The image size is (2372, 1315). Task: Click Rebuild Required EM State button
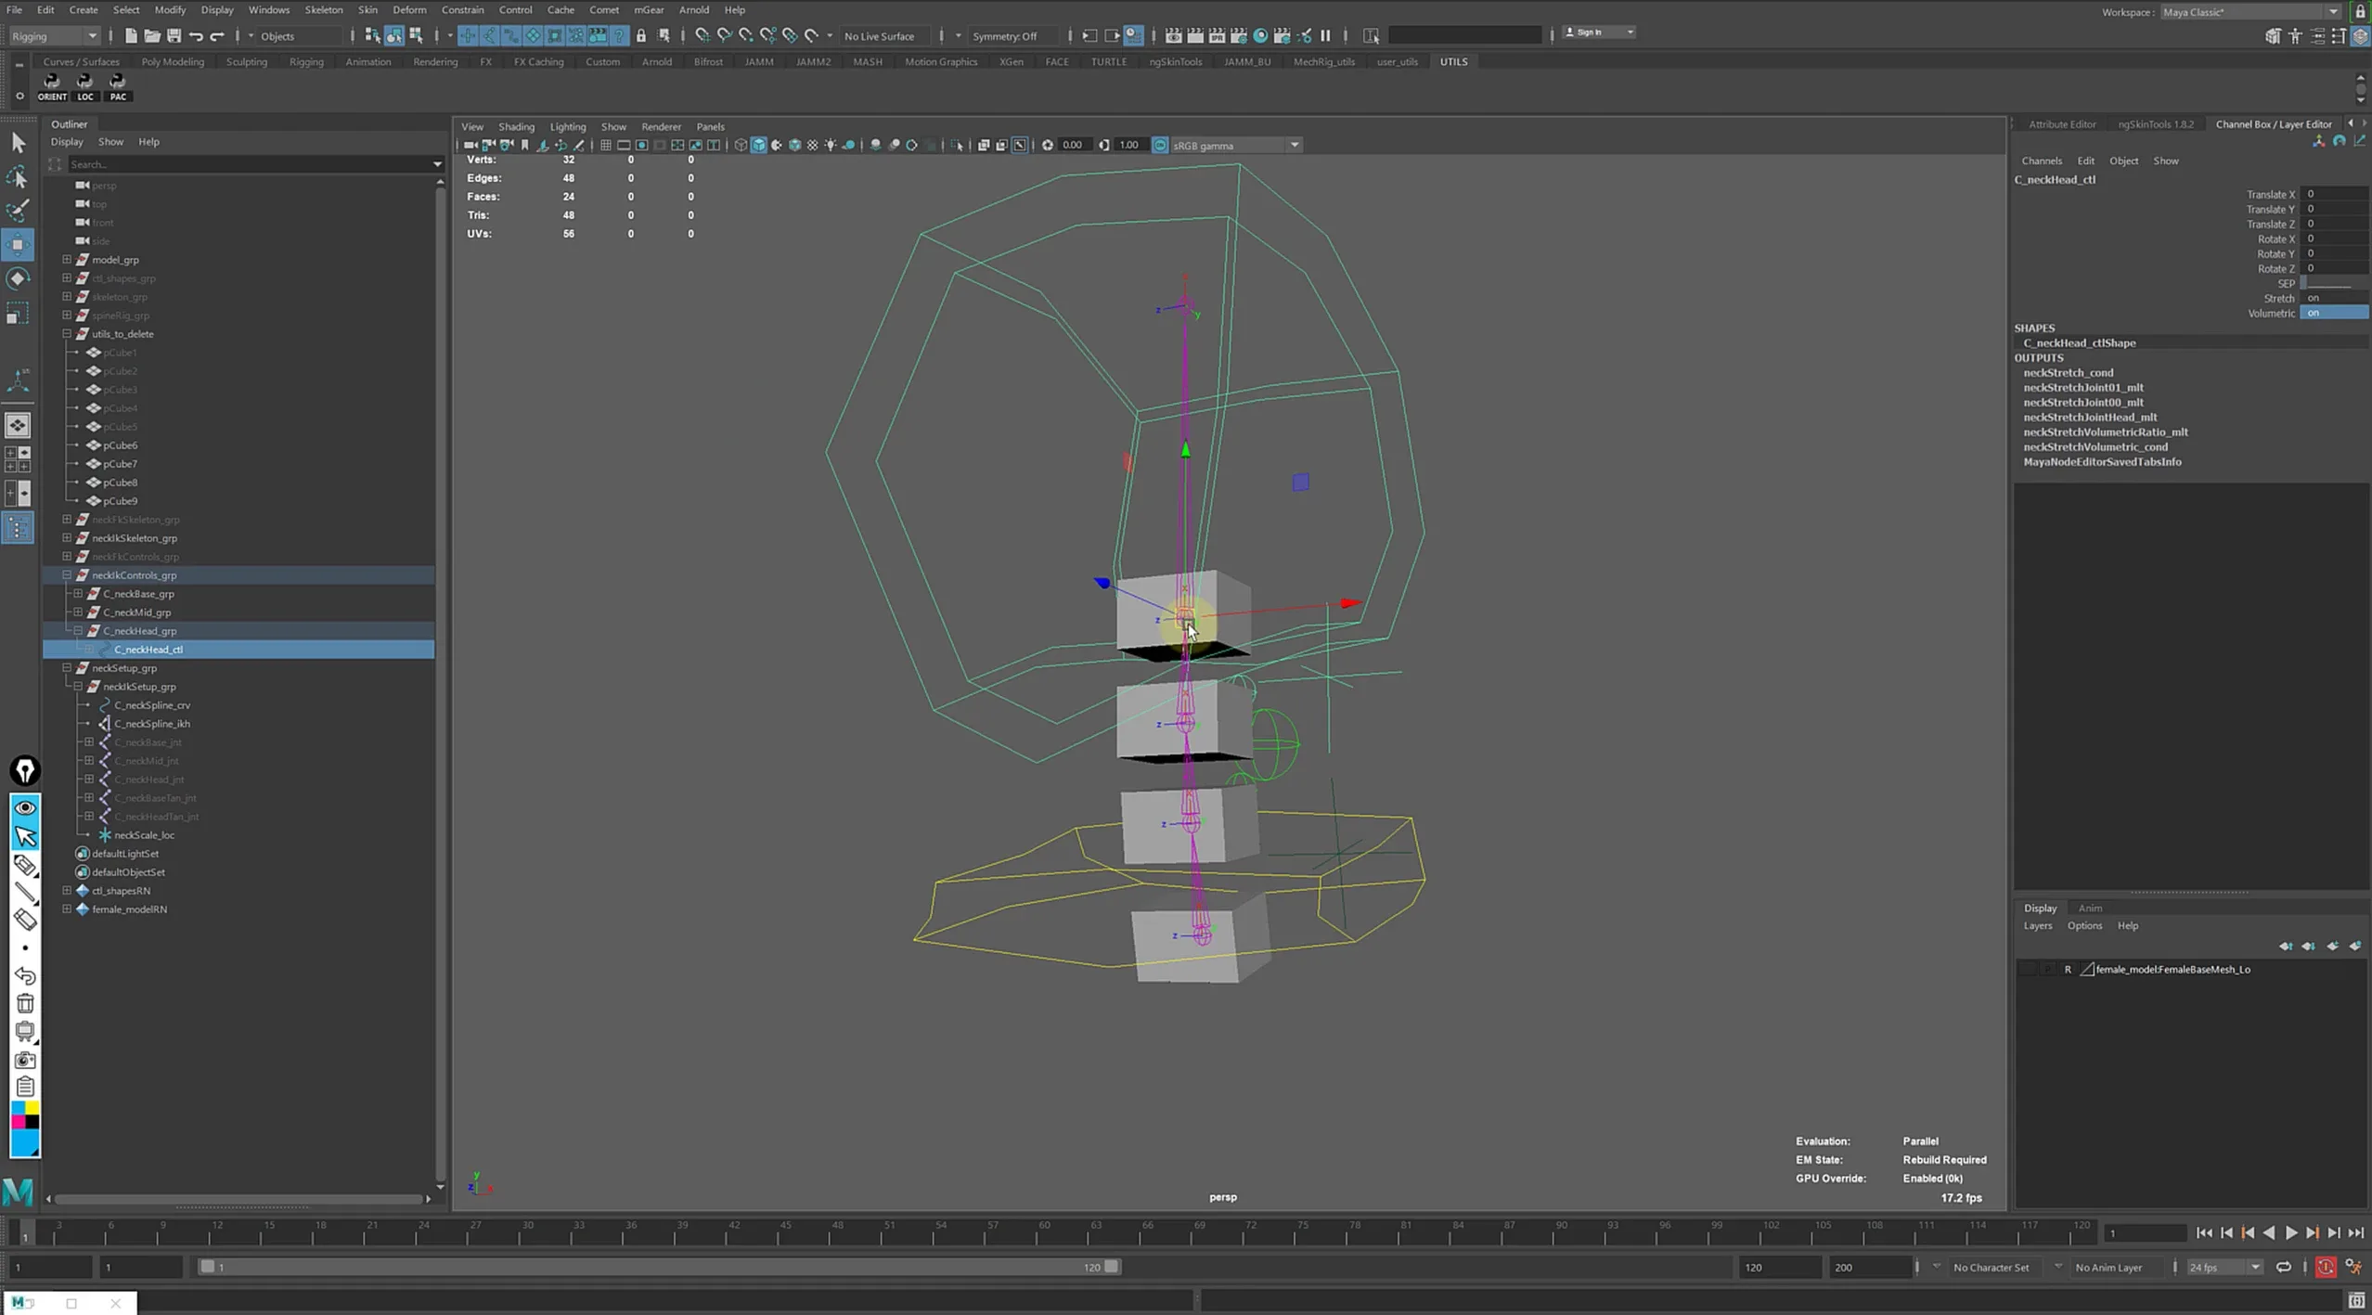(x=1943, y=1159)
